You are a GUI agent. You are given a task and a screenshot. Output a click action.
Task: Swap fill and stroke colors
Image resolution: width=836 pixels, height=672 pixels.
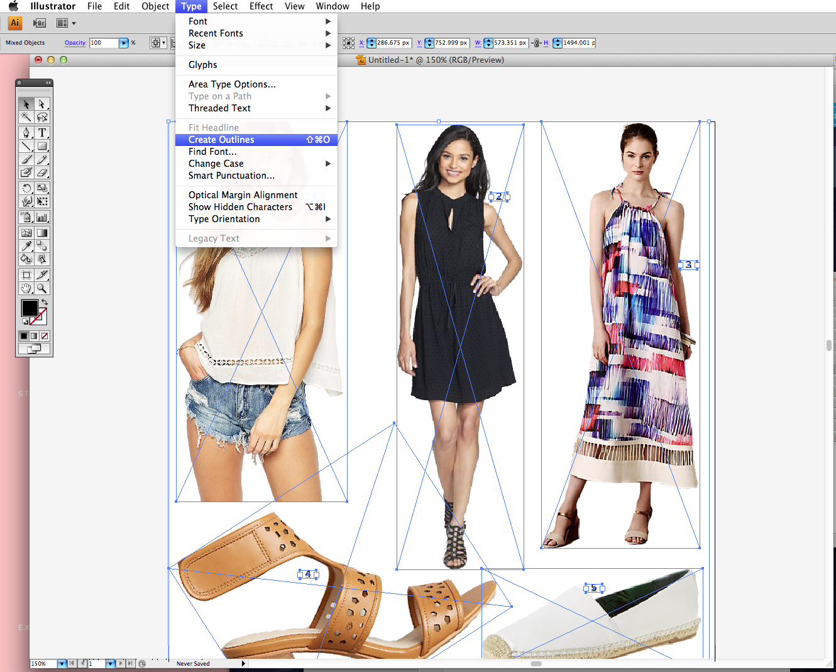pos(45,303)
